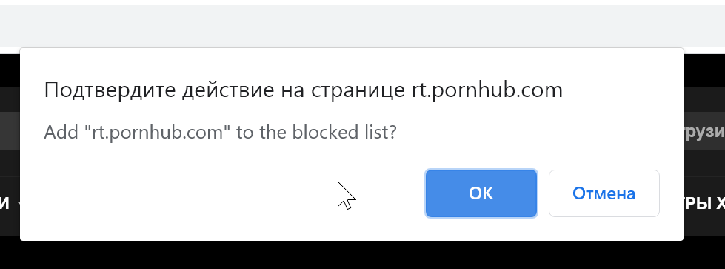Click the dialog title starting with Подтвердите
The image size is (725, 269).
(x=304, y=90)
